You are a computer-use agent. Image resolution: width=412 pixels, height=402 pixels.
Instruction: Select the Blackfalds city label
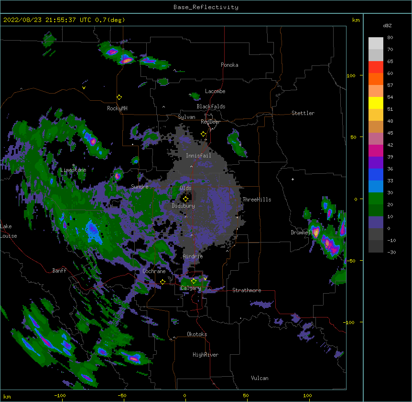pyautogui.click(x=211, y=106)
